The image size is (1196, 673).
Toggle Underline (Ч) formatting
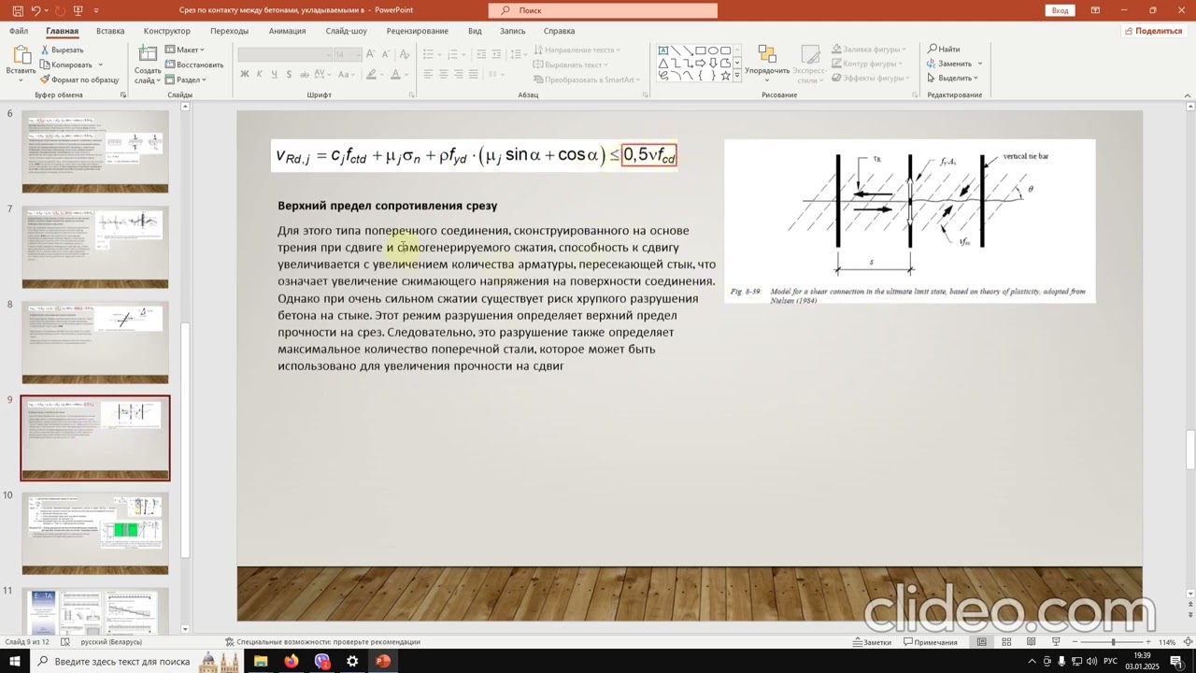[275, 74]
